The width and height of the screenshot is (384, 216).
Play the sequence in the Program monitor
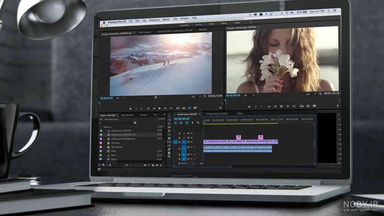tap(282, 107)
